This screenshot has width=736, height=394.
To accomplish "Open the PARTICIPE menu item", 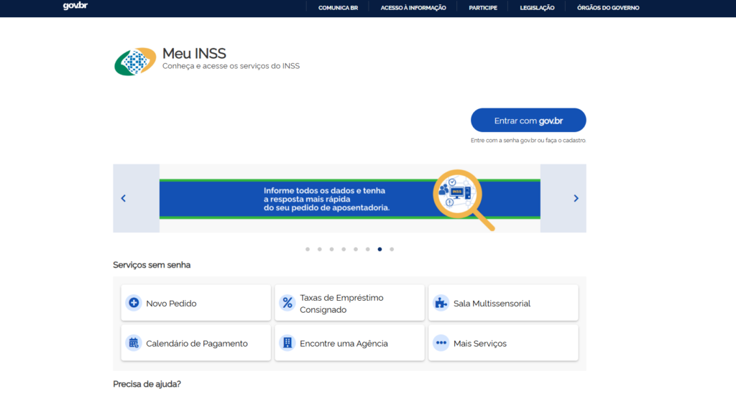I will tap(482, 8).
